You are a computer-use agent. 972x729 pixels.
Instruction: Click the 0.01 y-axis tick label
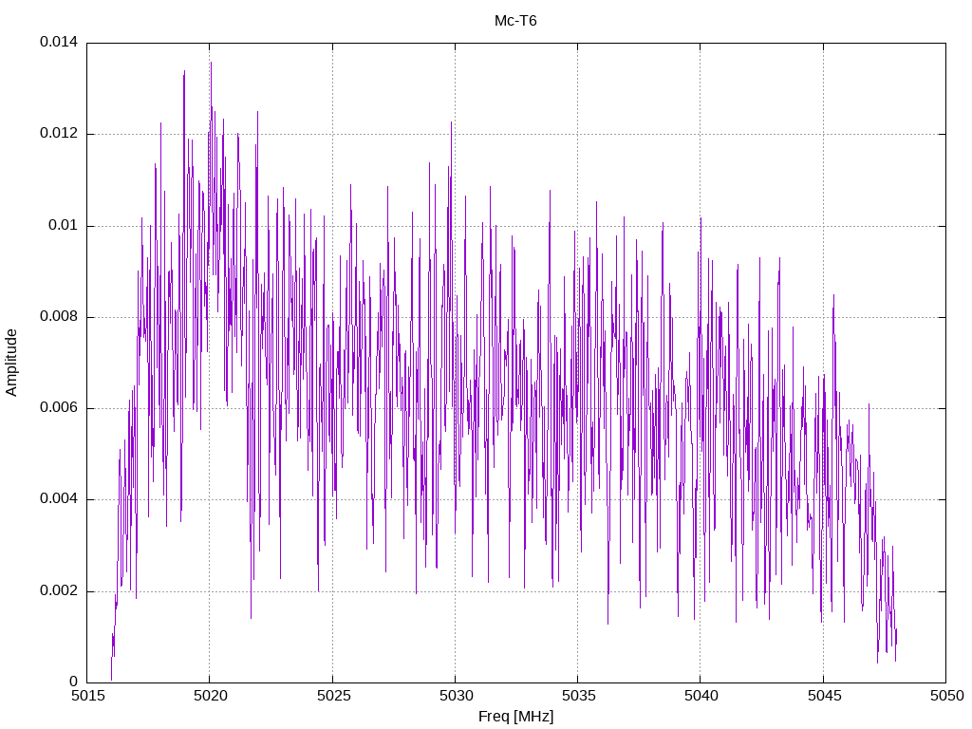pos(64,225)
